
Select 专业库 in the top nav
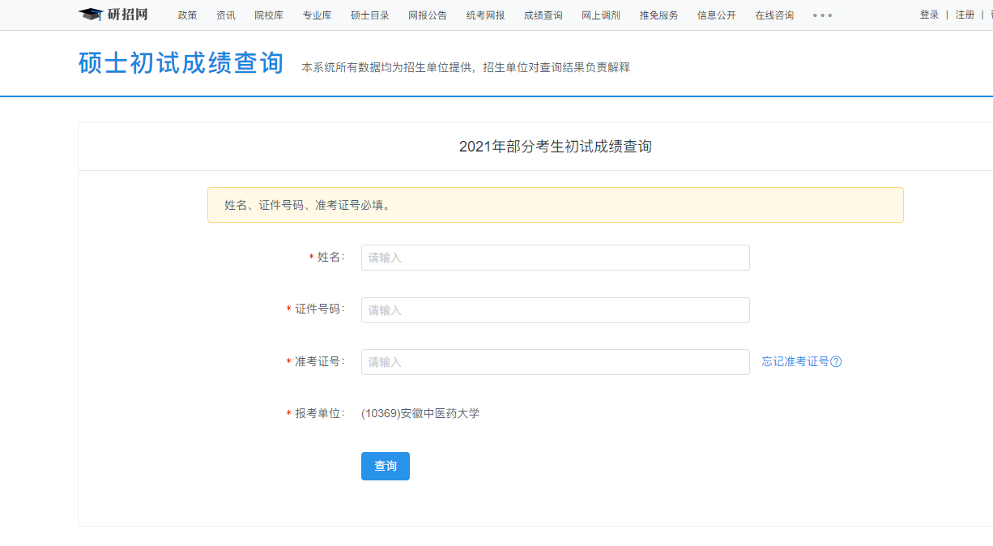[317, 15]
